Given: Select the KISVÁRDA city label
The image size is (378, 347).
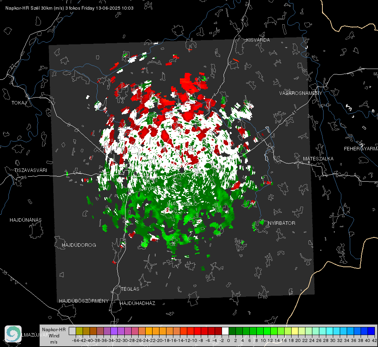Looking at the screenshot, I should pos(258,40).
